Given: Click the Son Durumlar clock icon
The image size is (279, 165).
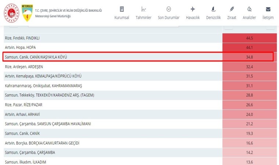Looking at the screenshot, I should coord(169,9).
